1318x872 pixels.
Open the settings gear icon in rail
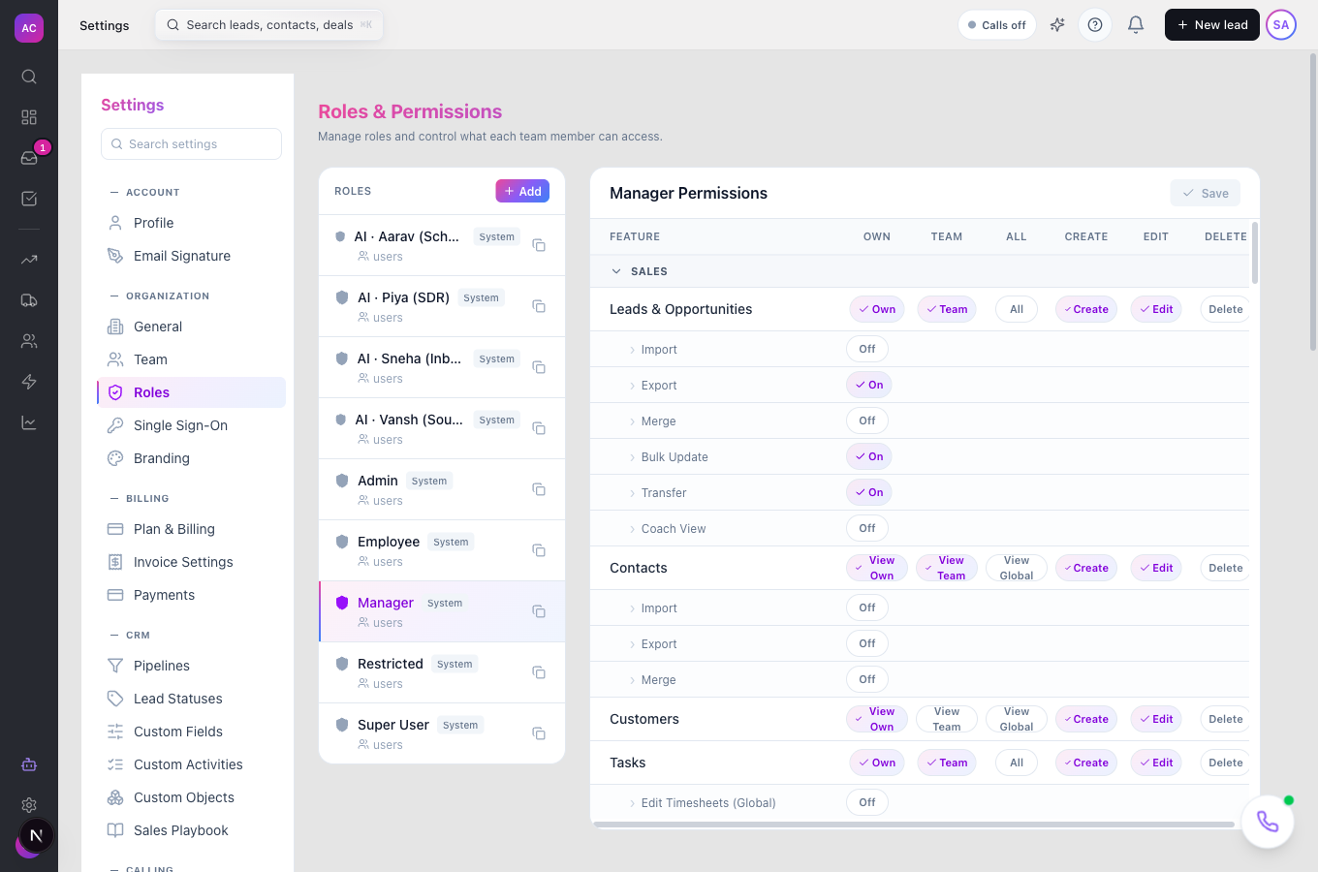[29, 805]
